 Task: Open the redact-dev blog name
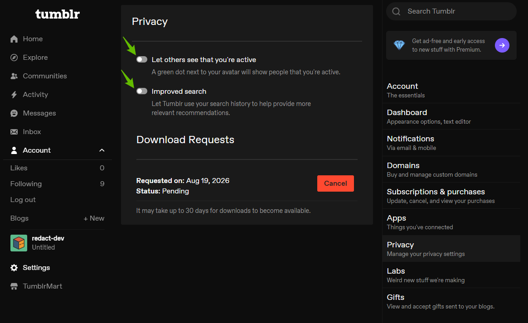tap(48, 238)
